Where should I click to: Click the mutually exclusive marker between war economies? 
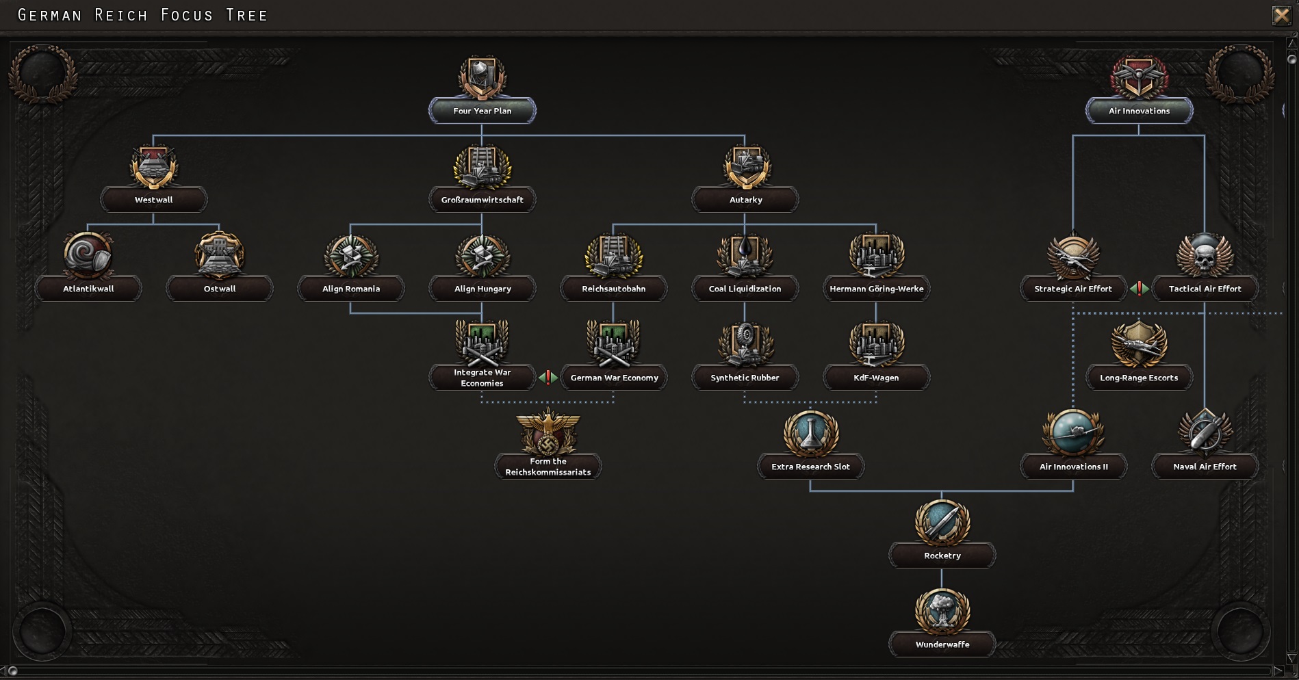[548, 377]
